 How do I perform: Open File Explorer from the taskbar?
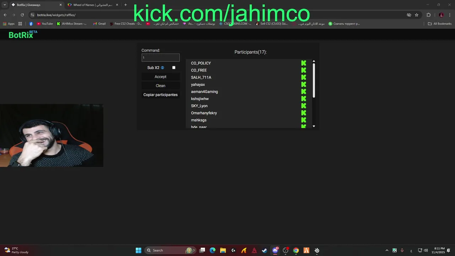tap(223, 250)
